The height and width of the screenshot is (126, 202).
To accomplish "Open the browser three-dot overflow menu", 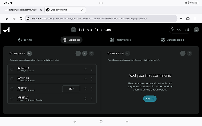I will pos(195,18).
